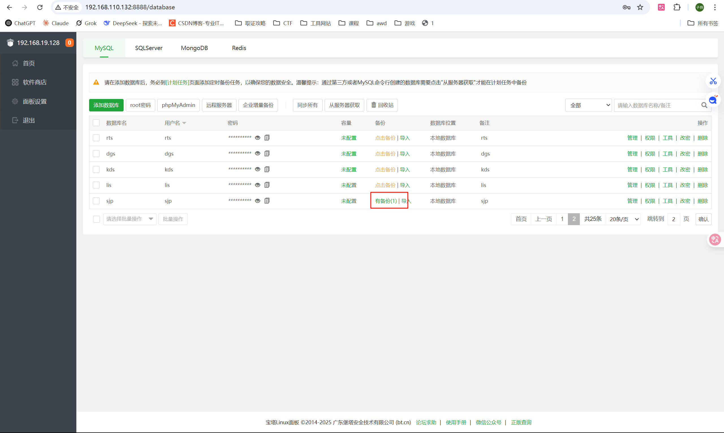
Task: Open the 20条/页 page size dropdown
Action: (x=623, y=219)
